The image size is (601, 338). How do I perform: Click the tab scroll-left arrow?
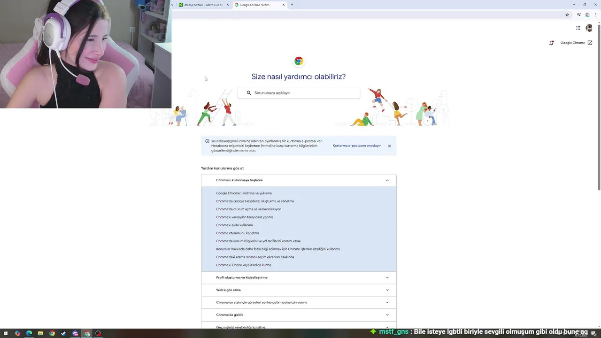click(172, 5)
